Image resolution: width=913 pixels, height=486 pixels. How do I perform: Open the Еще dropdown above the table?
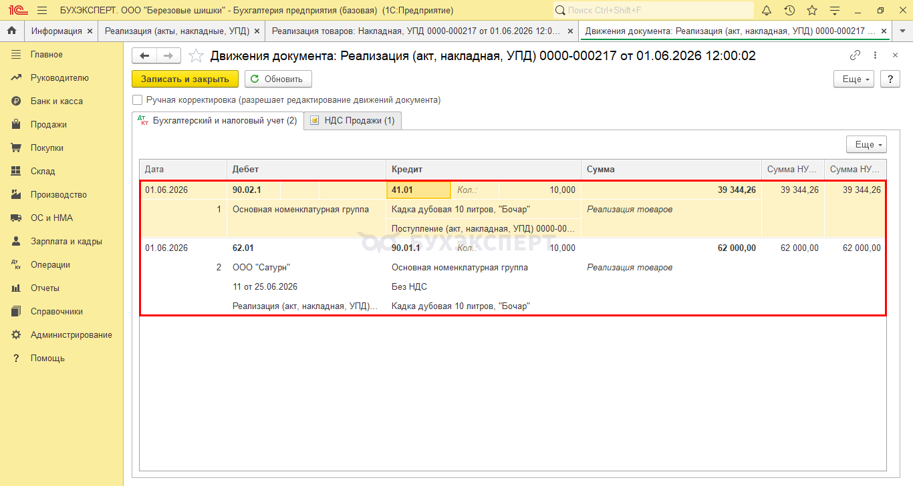866,145
